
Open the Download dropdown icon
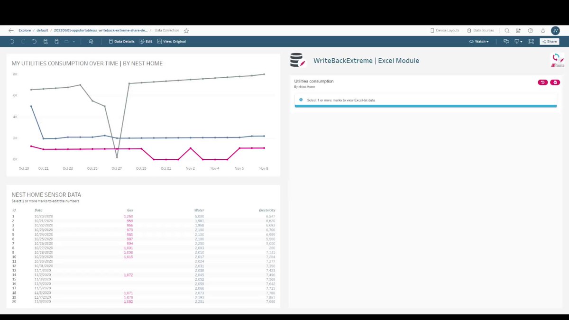[519, 42]
